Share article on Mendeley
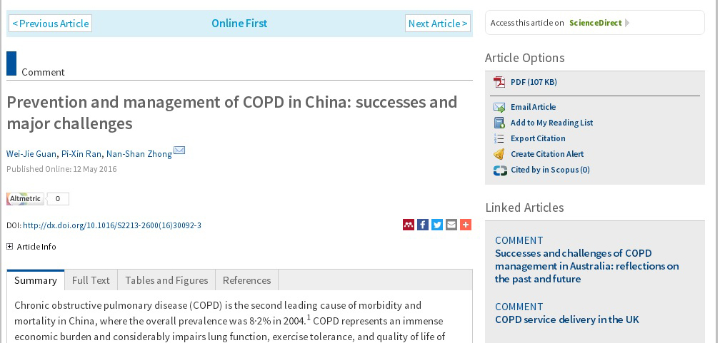725x343 pixels. pos(409,225)
